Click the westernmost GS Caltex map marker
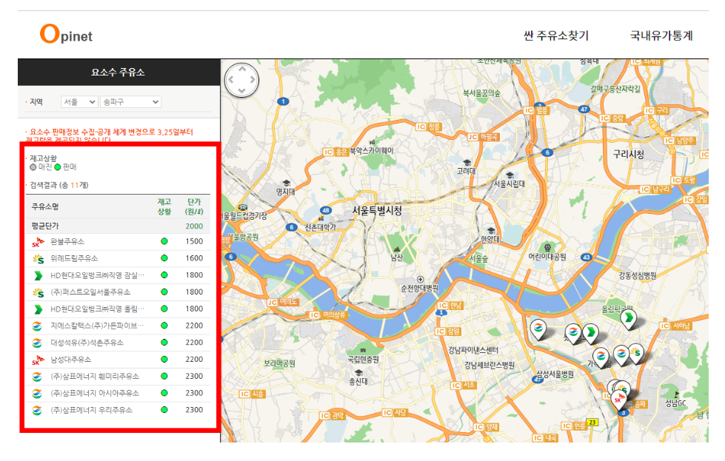Screen dimensions: 725x461 tap(538, 329)
